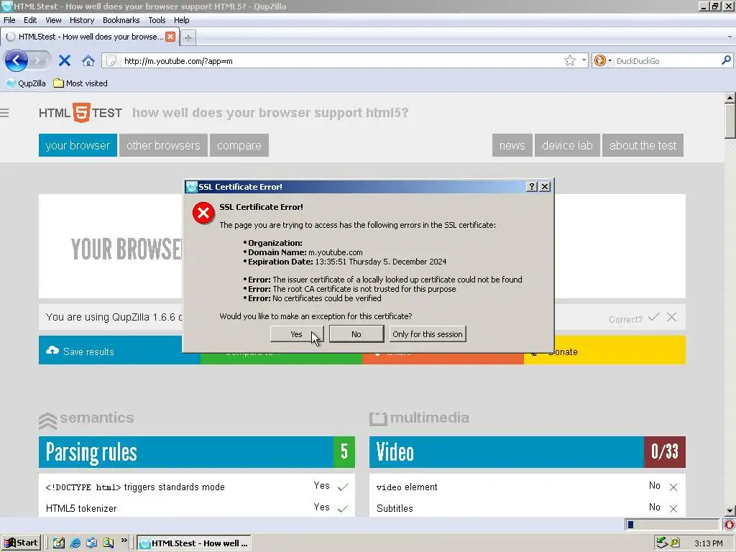This screenshot has height=552, width=736.
Task: Open the QupZilla bookmark
Action: click(x=26, y=83)
